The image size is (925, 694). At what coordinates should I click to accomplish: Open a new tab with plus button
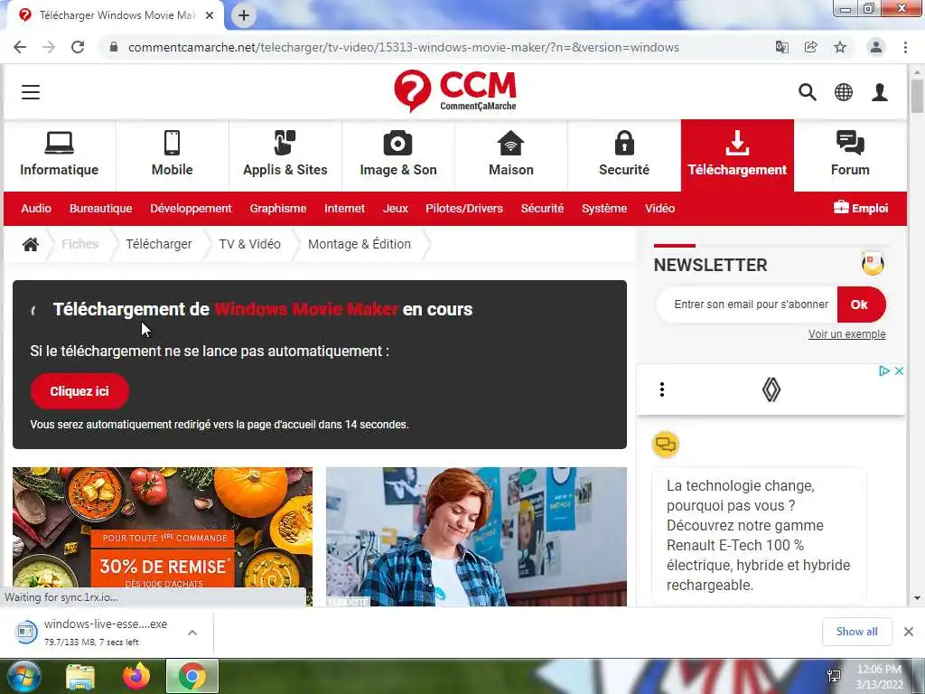coord(244,15)
